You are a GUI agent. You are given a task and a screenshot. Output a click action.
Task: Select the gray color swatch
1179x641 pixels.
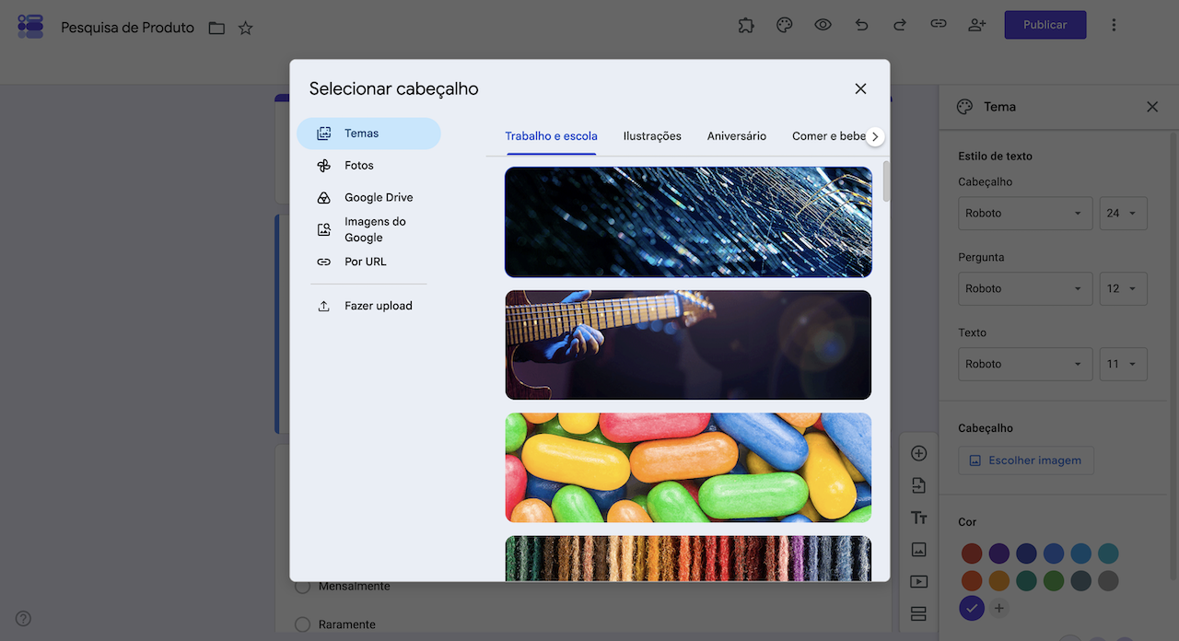click(1108, 581)
